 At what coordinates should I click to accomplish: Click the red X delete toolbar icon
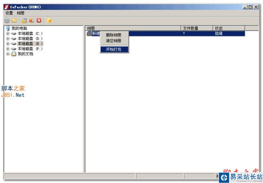pos(39,20)
